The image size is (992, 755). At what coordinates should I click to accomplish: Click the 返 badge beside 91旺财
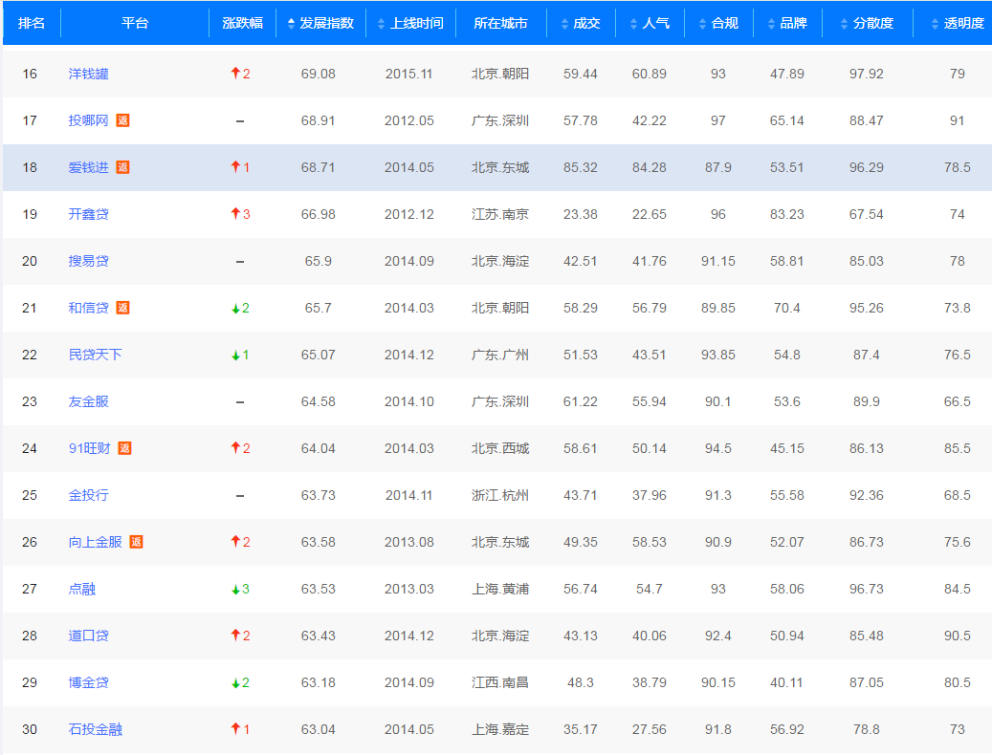[124, 448]
